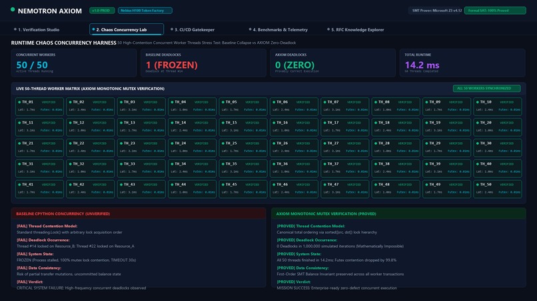Click worker thread TH_46 cell

294,189
